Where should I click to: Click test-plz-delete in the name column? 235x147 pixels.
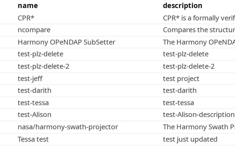(40, 54)
